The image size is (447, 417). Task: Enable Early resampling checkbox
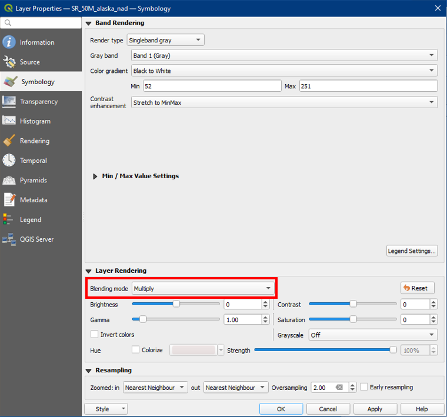point(364,387)
